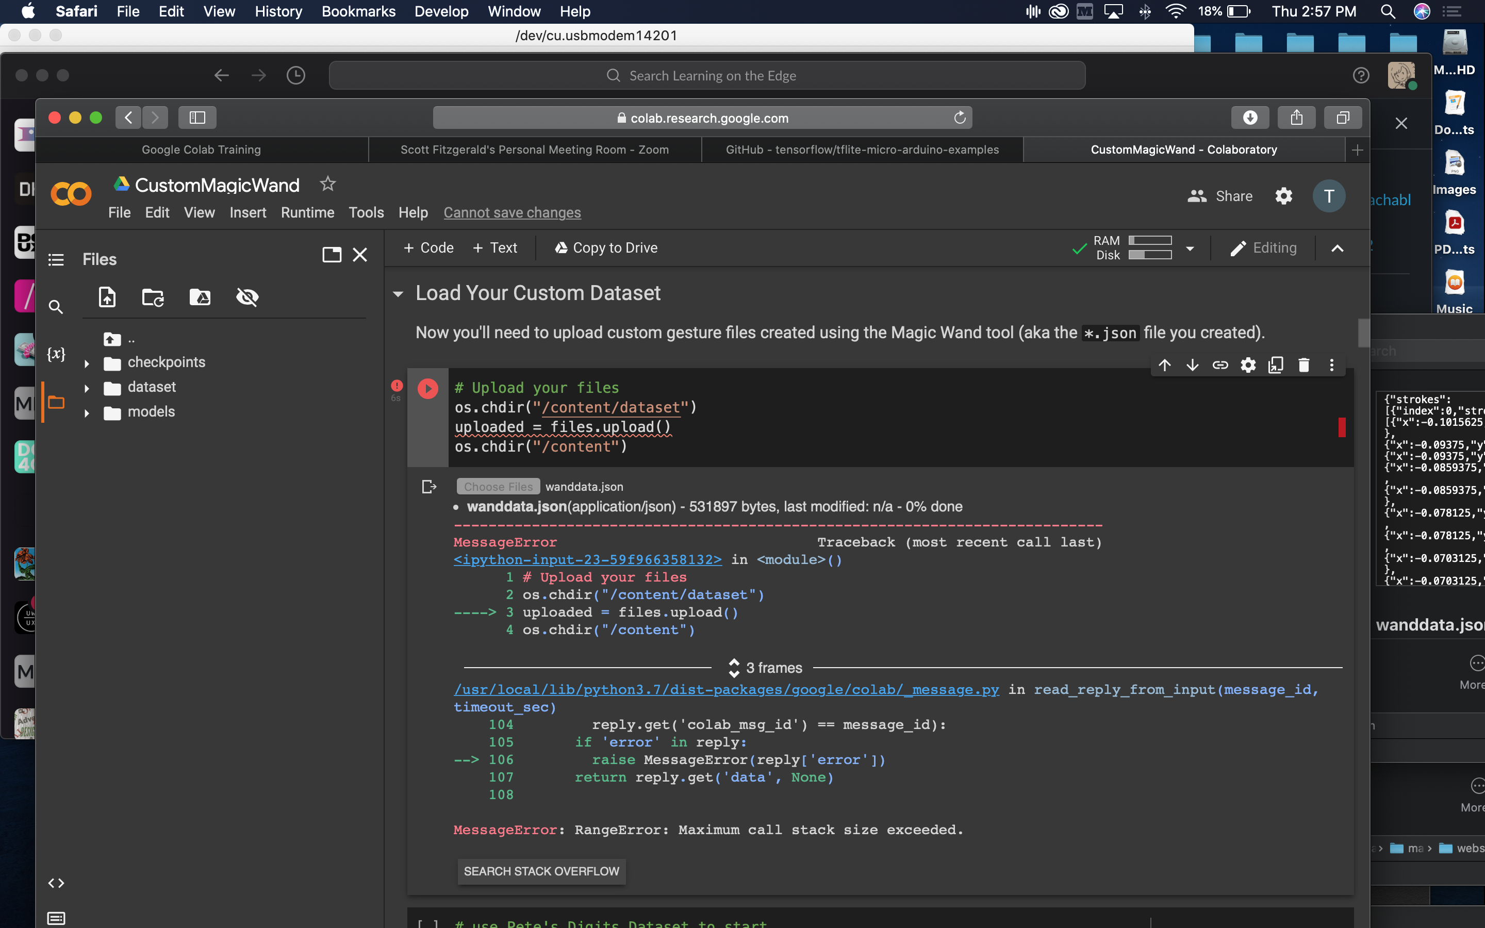Screen dimensions: 1485x928
Task: Copy link to cell icon
Action: pyautogui.click(x=1220, y=365)
